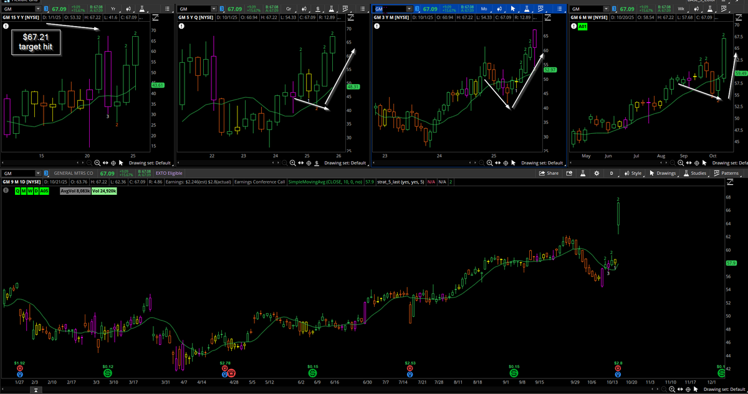The image size is (748, 394).
Task: Click Earnings Conference Call in chart header
Action: click(x=260, y=182)
